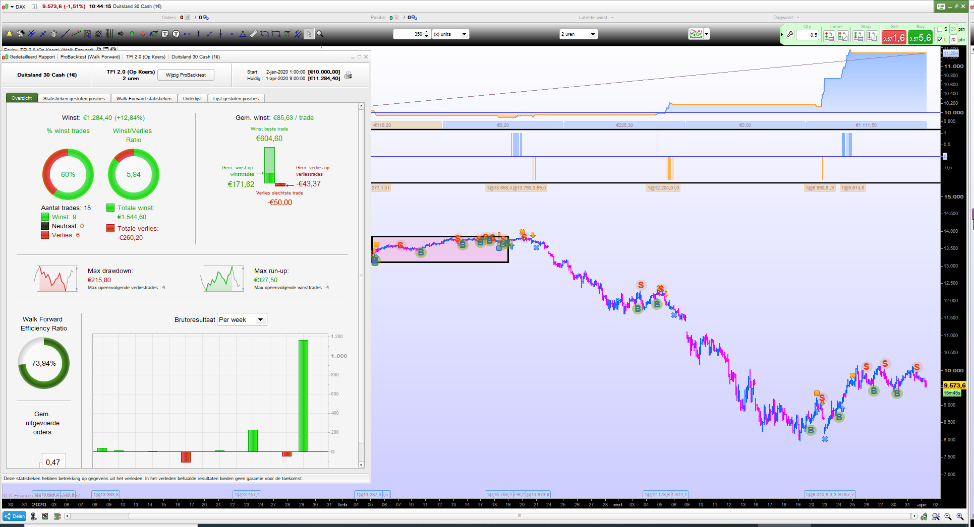
Task: Select the rectangle drawing tool
Action: 276,34
